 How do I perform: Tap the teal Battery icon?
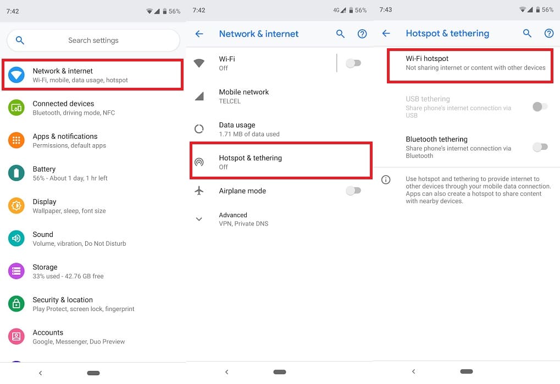[16, 173]
